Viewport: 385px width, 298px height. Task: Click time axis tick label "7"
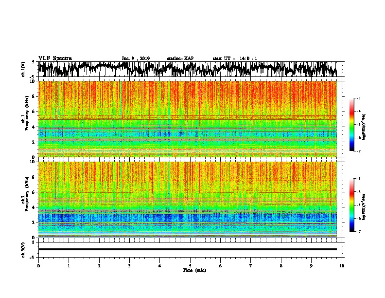click(x=251, y=265)
